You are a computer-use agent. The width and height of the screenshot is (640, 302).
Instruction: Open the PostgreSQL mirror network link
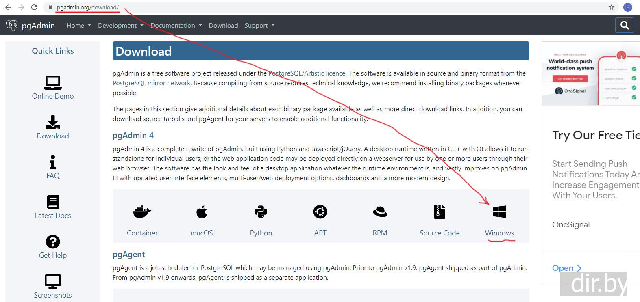click(x=151, y=83)
